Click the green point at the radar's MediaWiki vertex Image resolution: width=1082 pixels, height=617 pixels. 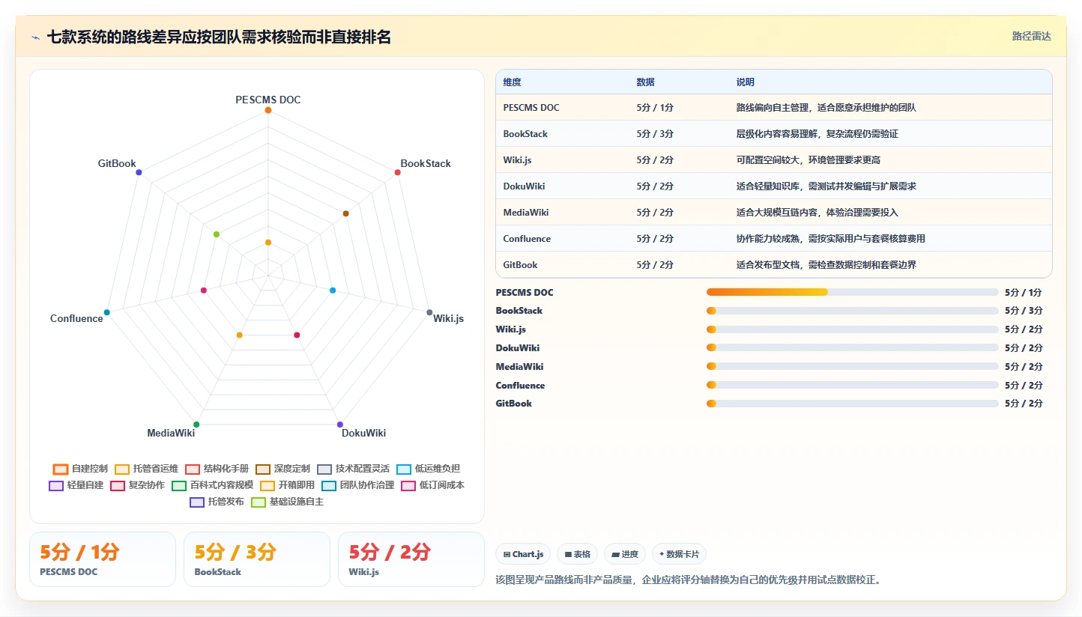(196, 425)
